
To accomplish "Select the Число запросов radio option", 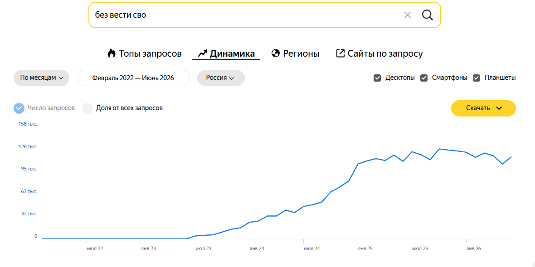I will 19,108.
